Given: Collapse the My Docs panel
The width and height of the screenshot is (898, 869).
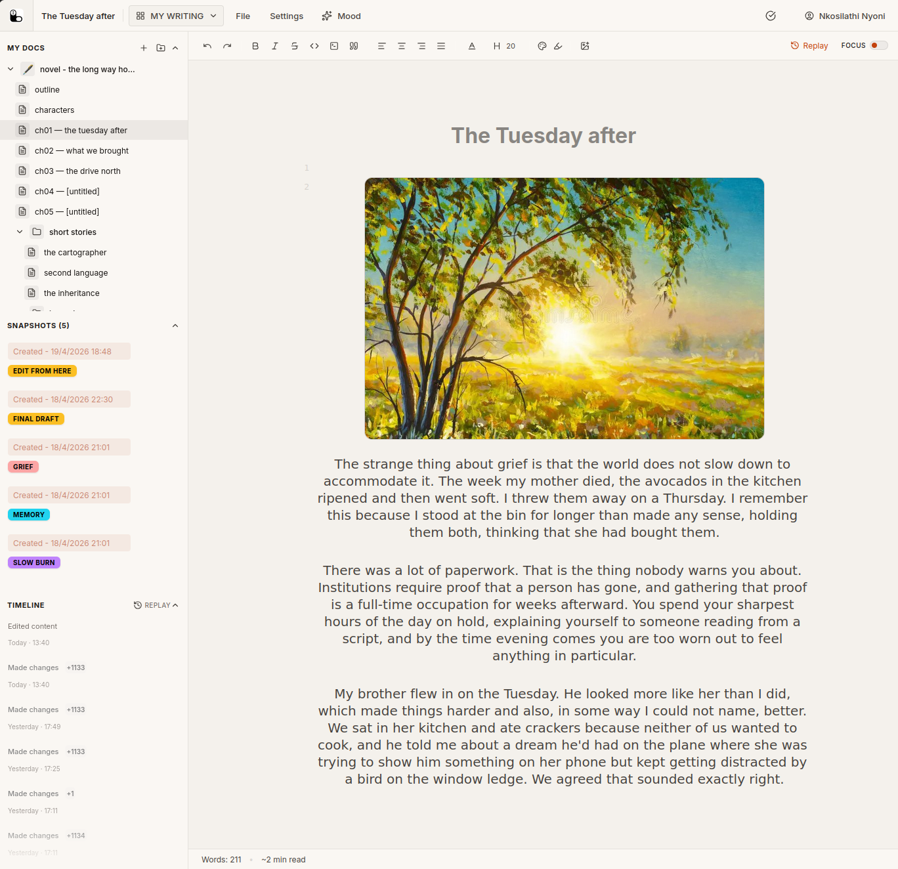Looking at the screenshot, I should tap(175, 48).
